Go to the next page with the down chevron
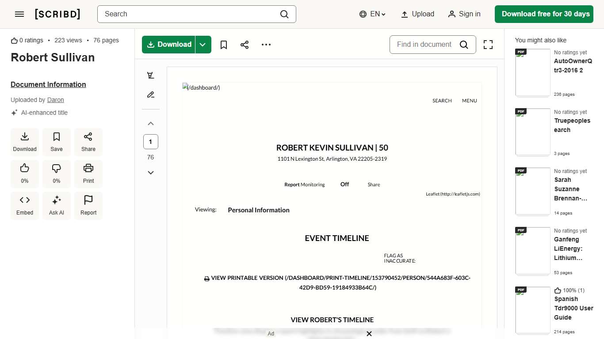 150,173
